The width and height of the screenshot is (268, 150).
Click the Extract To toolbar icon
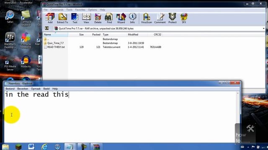click(x=62, y=18)
